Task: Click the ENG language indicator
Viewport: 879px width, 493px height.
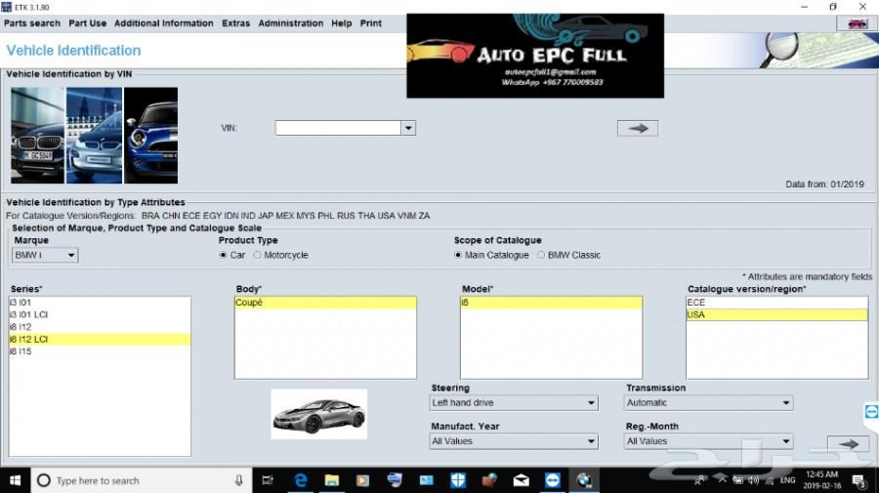Action: pyautogui.click(x=787, y=480)
